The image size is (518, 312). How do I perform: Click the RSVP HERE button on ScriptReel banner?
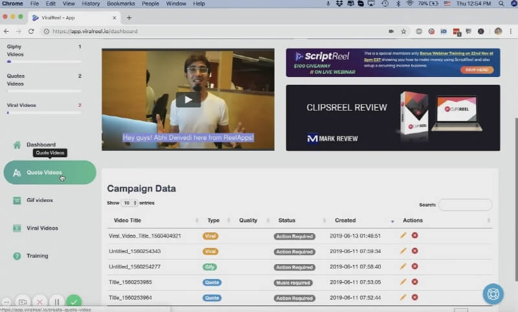point(477,70)
